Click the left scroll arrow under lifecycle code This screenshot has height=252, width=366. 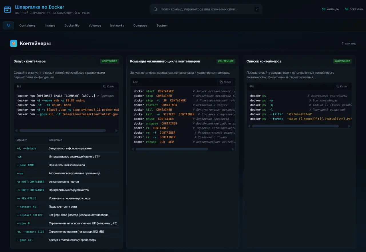[x=133, y=149]
